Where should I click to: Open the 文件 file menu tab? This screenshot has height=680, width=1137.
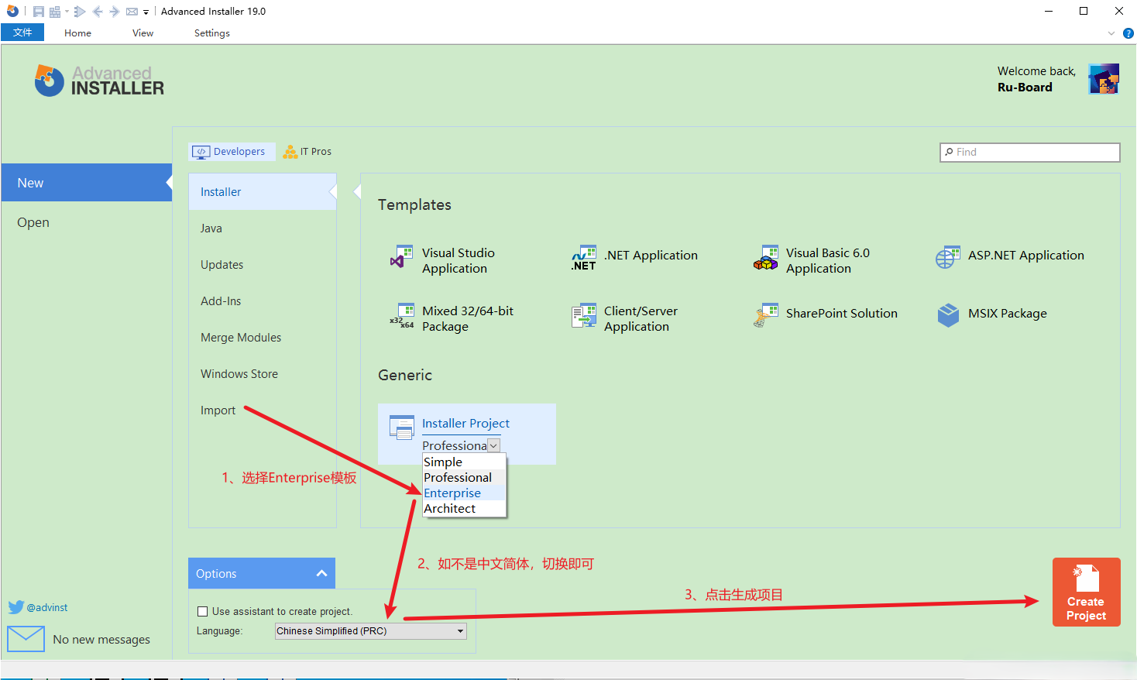(x=22, y=33)
